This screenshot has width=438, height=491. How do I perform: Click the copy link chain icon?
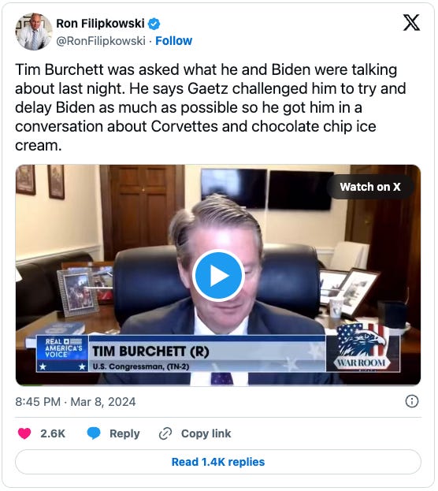pyautogui.click(x=165, y=433)
